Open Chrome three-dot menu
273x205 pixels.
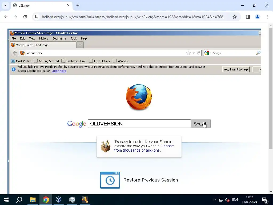click(x=267, y=17)
